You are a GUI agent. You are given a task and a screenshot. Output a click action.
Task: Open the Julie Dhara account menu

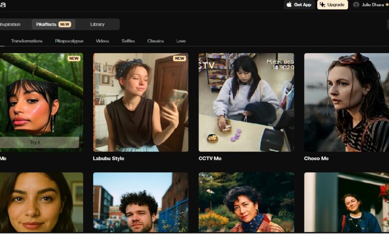tap(371, 4)
